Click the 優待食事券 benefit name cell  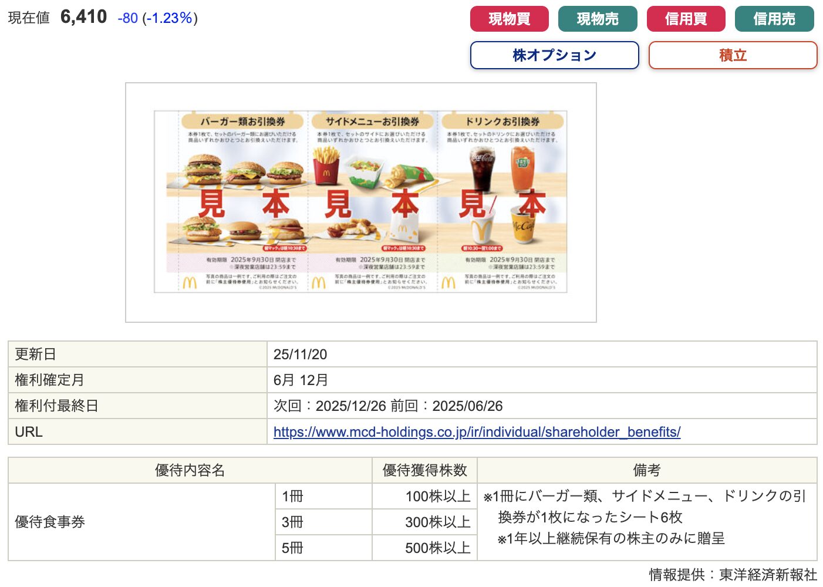pyautogui.click(x=50, y=522)
